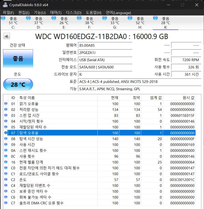Click the rotation speed field 7200 RPM
Image resolution: width=204 pixels, height=209 pixels.
coord(186,60)
